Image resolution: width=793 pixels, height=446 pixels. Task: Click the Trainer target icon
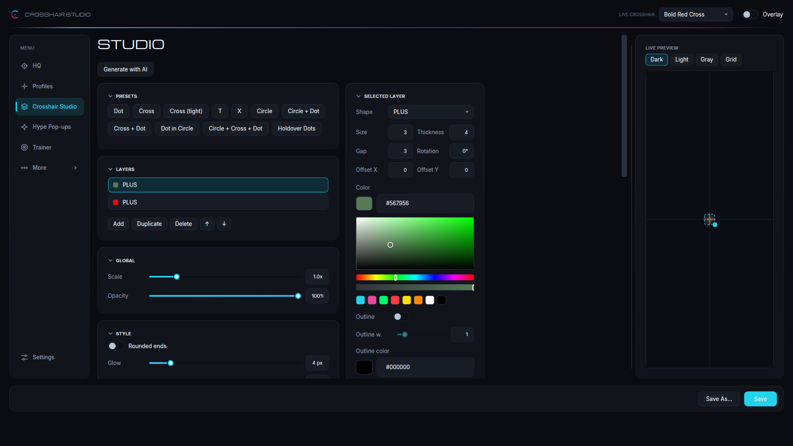point(24,147)
